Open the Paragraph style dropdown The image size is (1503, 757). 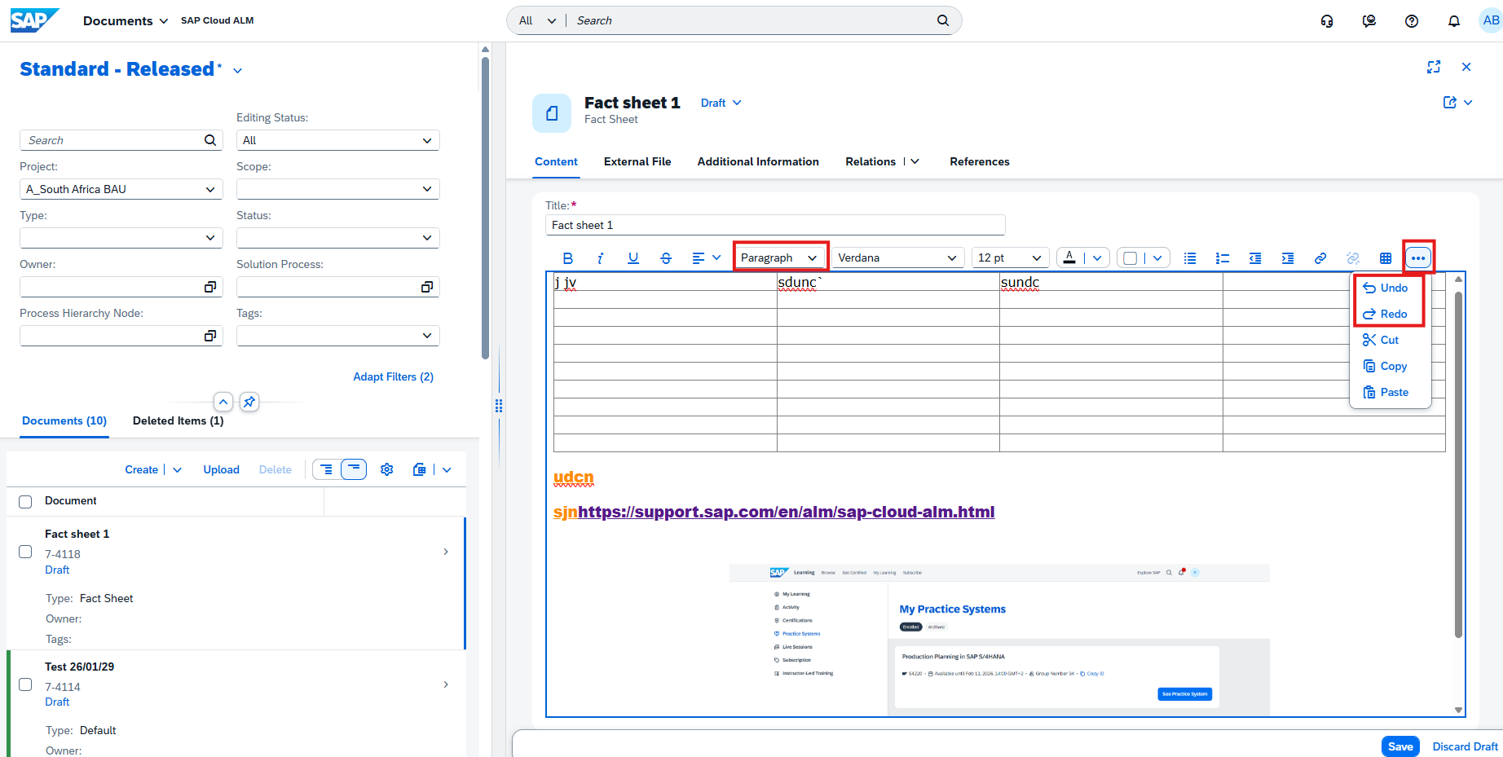coord(779,258)
